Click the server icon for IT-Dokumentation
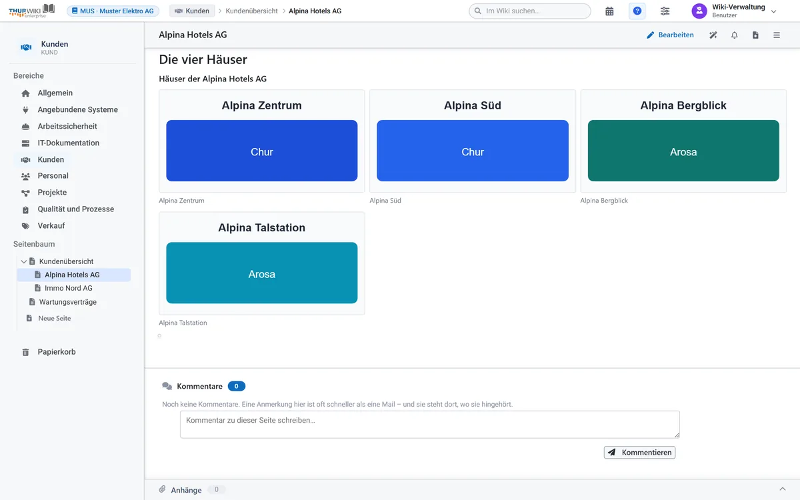 coord(25,143)
